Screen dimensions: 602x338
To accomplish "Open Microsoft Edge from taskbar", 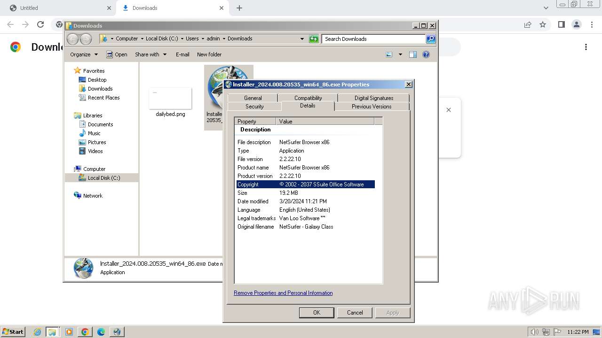I will tap(101, 332).
